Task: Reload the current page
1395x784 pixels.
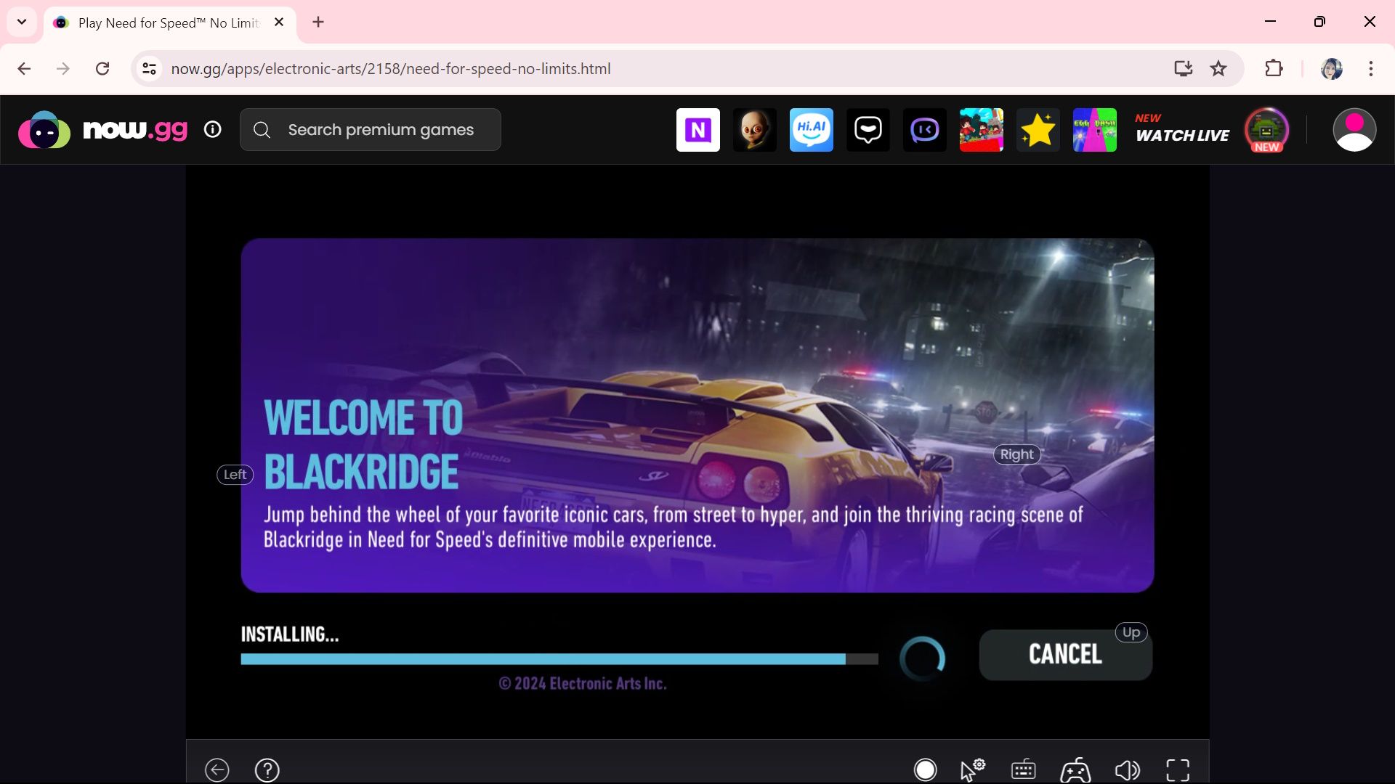Action: click(x=102, y=68)
